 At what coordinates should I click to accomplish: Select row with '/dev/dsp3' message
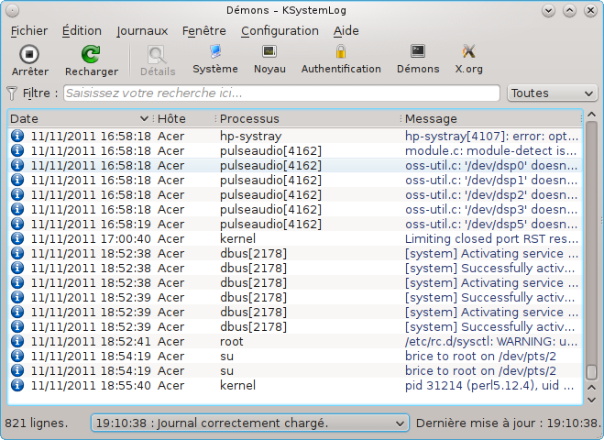(295, 209)
